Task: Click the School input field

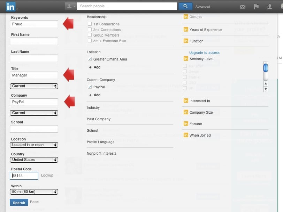Action: 34,129
